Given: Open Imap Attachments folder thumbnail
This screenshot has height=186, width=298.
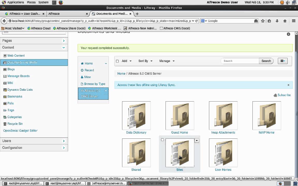Looking at the screenshot, I should click(x=223, y=115).
